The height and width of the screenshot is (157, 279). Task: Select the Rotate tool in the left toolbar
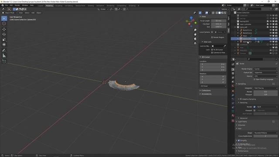(x=4, y=34)
